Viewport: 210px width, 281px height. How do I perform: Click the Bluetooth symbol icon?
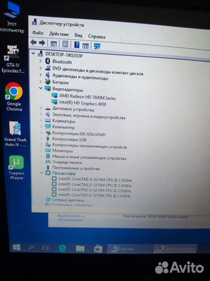(x=48, y=61)
